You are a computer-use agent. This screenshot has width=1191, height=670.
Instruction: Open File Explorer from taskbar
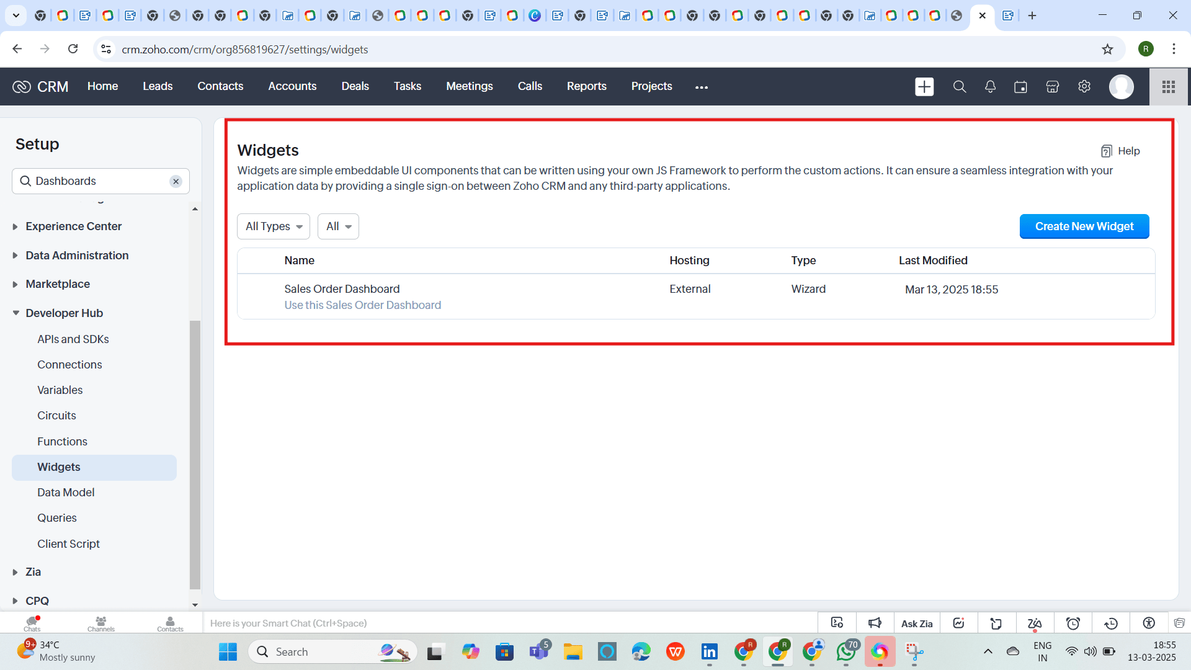pyautogui.click(x=573, y=652)
